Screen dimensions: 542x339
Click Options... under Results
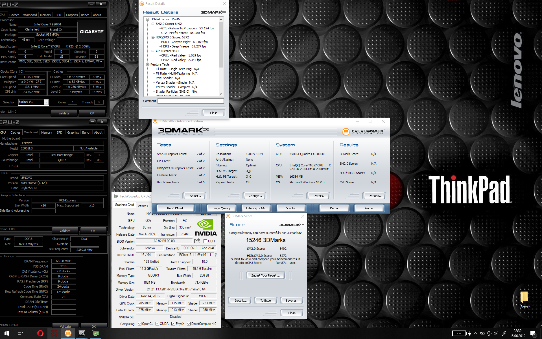(375, 196)
